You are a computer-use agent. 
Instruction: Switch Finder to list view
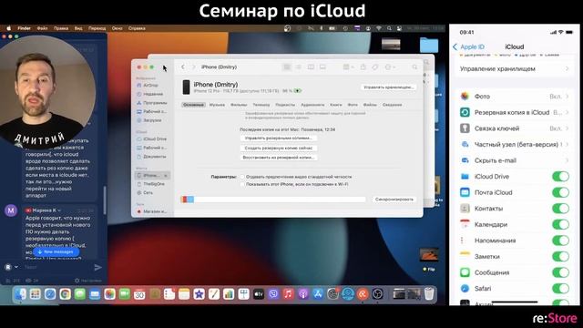click(299, 67)
